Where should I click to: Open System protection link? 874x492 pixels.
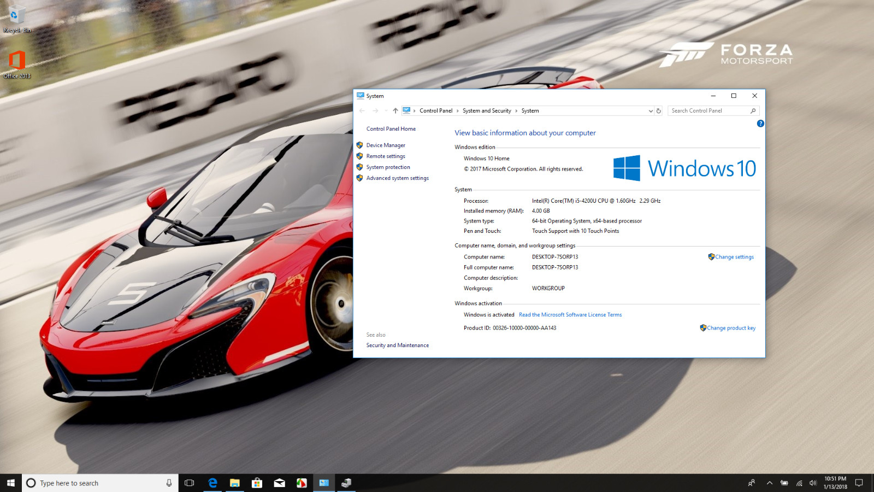(x=388, y=167)
